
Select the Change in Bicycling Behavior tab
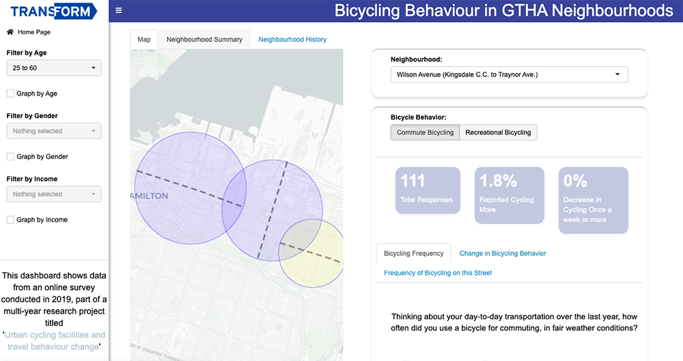503,253
